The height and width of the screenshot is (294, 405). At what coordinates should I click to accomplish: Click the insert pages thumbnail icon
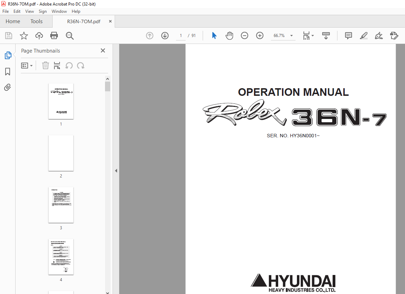57,65
